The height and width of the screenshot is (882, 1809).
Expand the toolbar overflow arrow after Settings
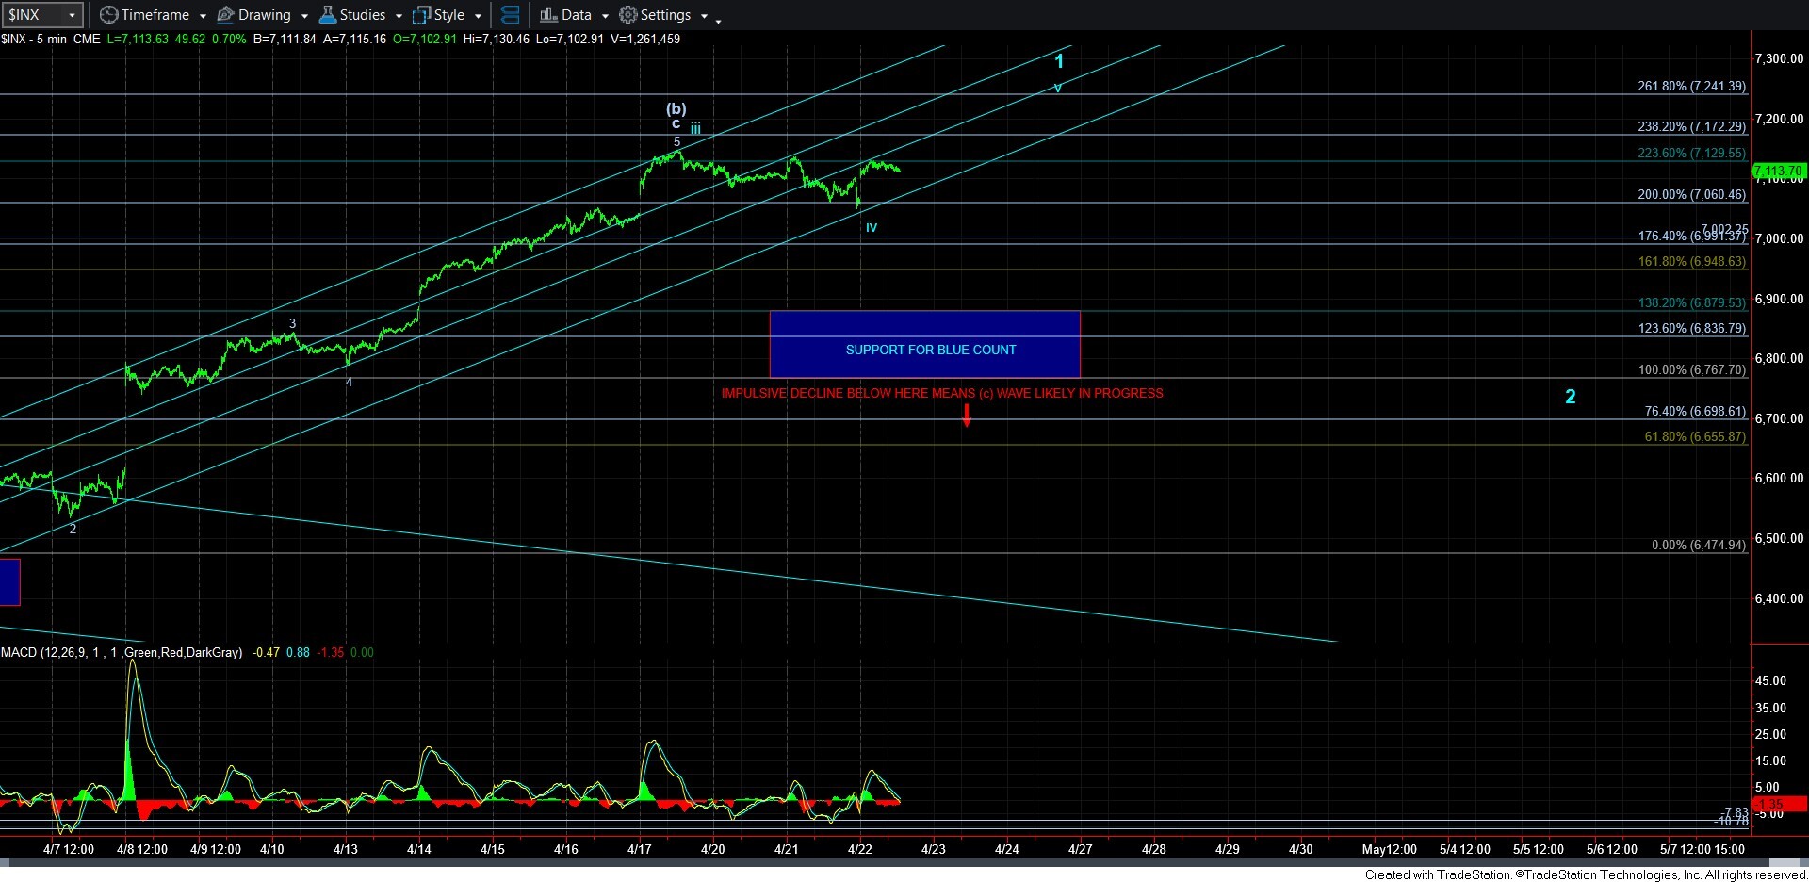(719, 20)
